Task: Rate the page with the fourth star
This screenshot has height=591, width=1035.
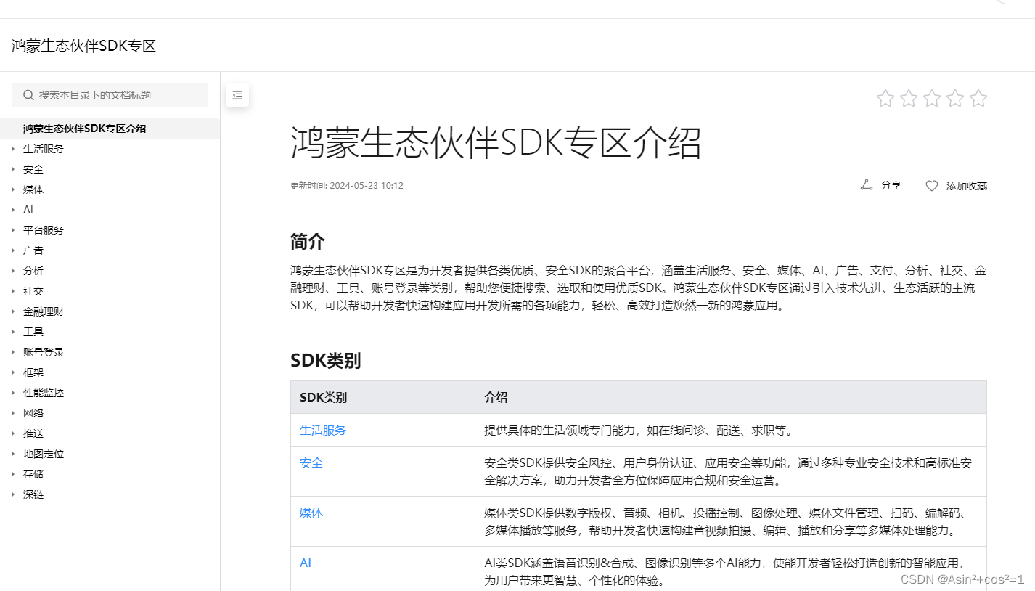Action: [x=955, y=98]
